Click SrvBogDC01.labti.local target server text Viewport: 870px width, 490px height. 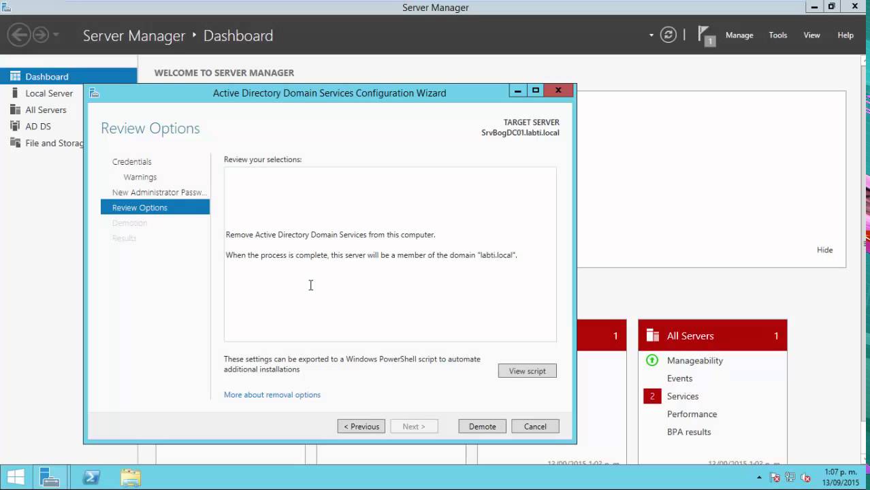(520, 133)
